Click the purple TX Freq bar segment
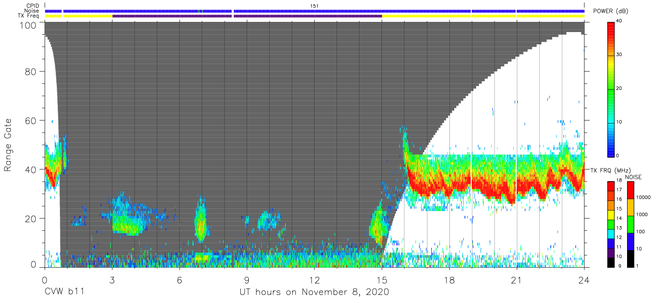Image resolution: width=657 pixels, height=303 pixels. coord(246,16)
